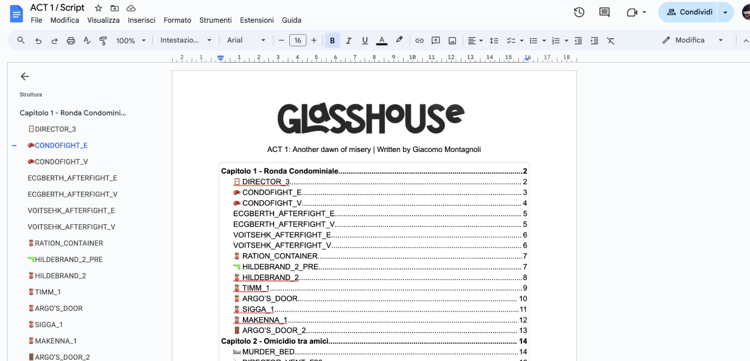Click the font size 16 field
Viewport: 750px width, 361px height.
[297, 41]
